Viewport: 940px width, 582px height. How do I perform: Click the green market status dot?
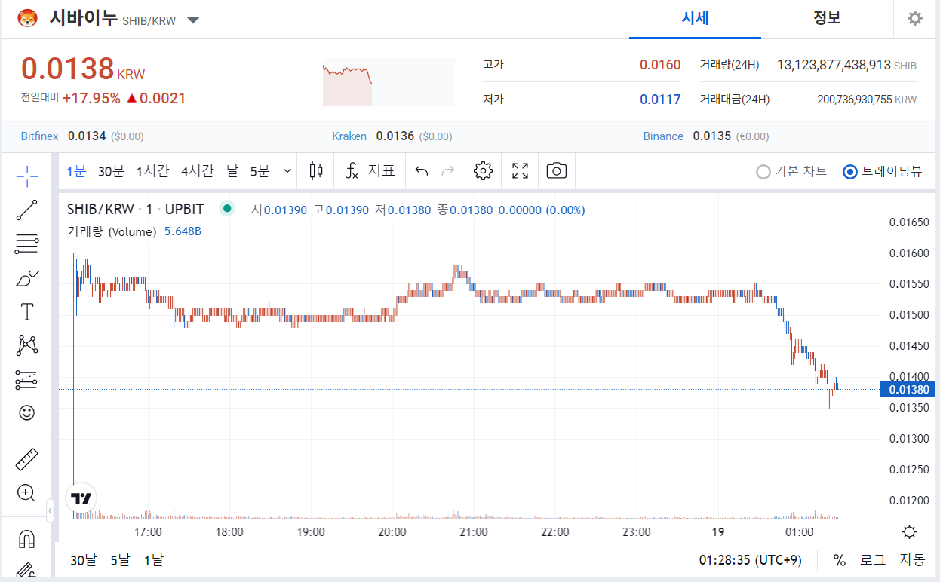[227, 209]
